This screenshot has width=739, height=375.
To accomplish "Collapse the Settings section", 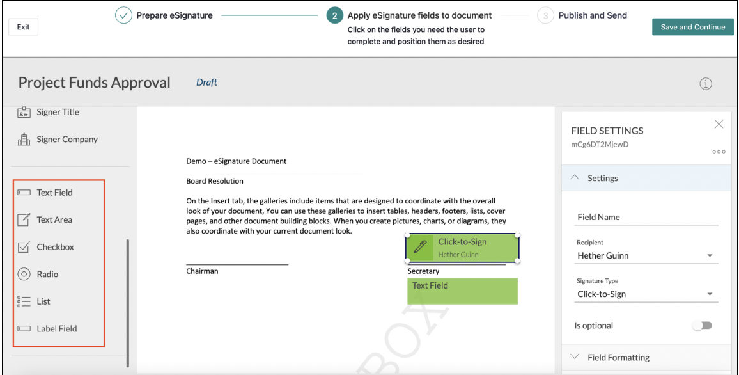I will tap(646, 178).
